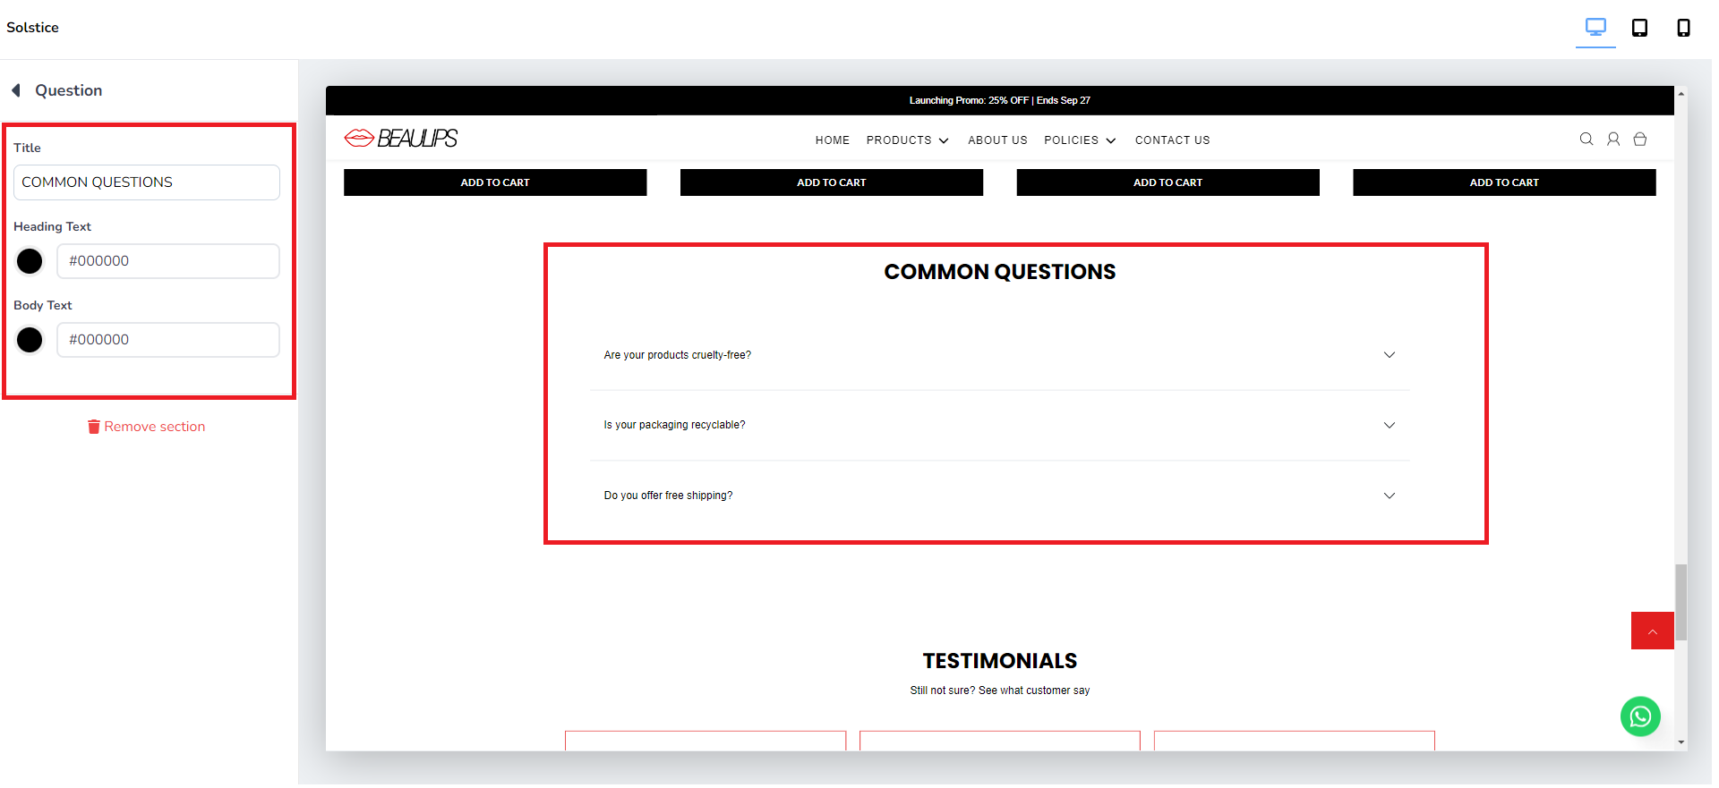Image resolution: width=1719 pixels, height=788 pixels.
Task: Focus the Body Text hex input
Action: tap(168, 340)
